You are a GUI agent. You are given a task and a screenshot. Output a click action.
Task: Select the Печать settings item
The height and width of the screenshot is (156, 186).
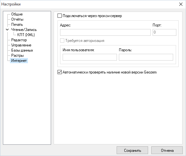pos(17,24)
